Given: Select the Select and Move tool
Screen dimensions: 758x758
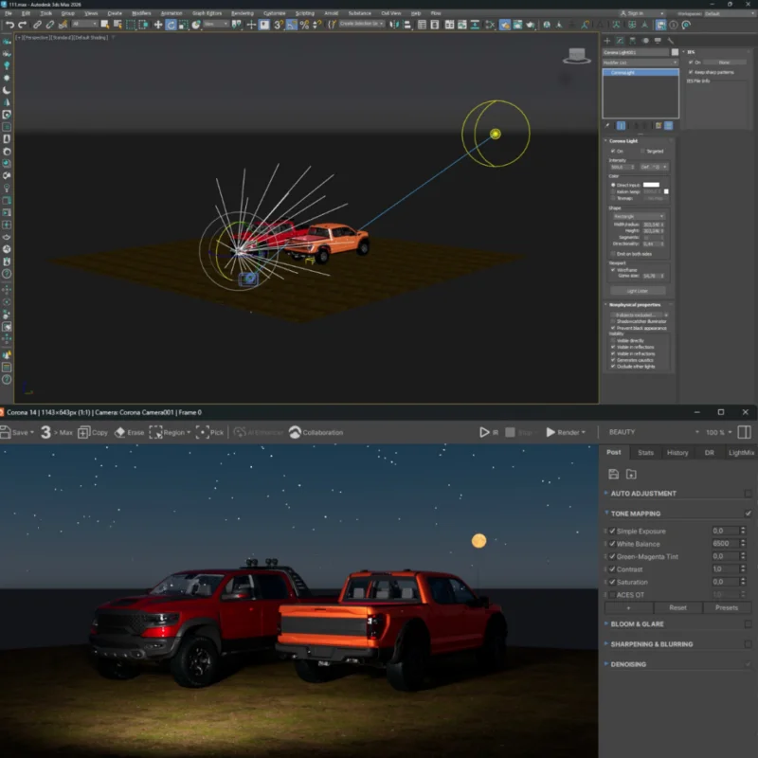Looking at the screenshot, I should point(157,25).
